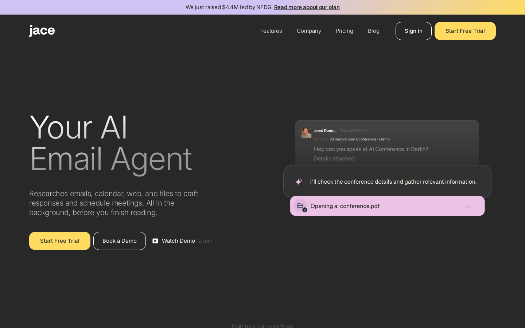The image size is (525, 328).
Task: Click Start Free Trial below the headline
Action: pos(60,241)
